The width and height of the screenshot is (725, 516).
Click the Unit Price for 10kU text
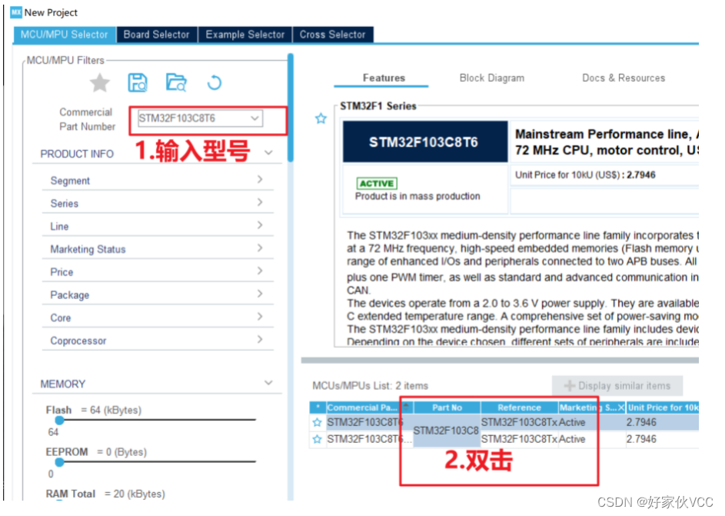[x=585, y=175]
